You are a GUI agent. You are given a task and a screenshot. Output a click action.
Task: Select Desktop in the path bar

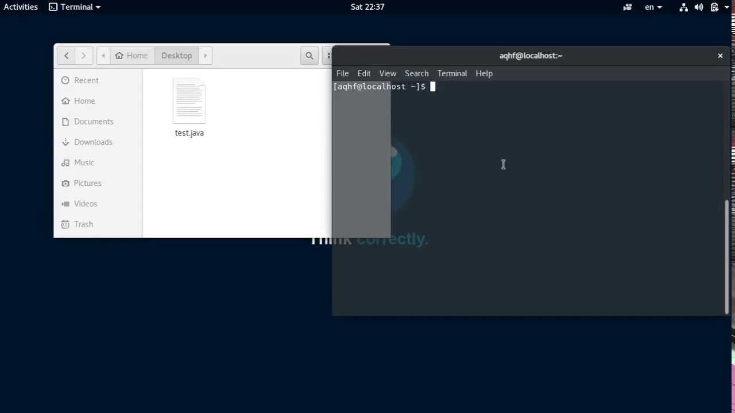click(176, 56)
